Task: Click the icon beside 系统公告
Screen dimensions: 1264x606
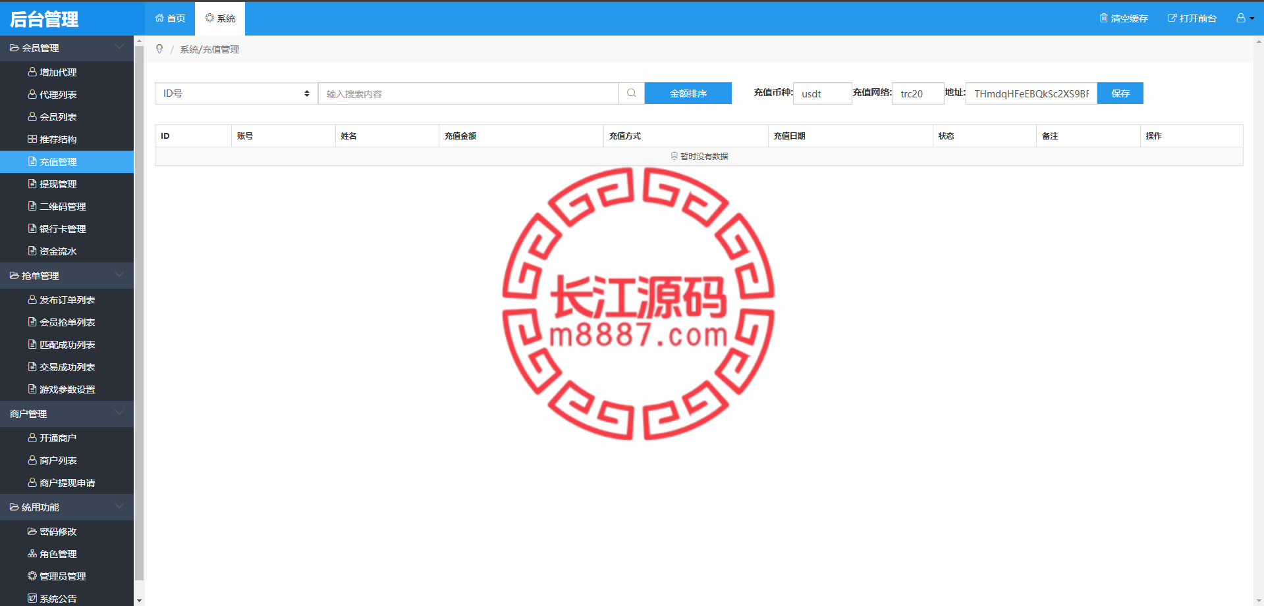Action: click(x=32, y=598)
